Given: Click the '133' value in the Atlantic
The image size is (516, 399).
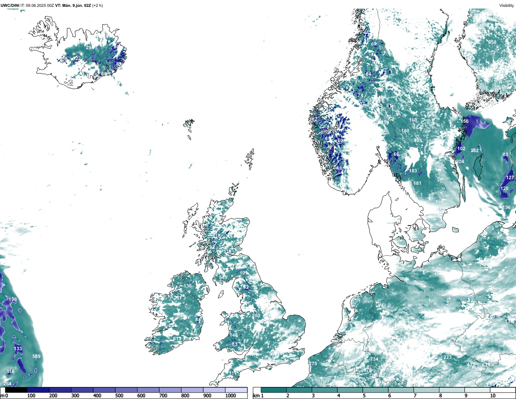Looking at the screenshot, I should coord(18,349).
